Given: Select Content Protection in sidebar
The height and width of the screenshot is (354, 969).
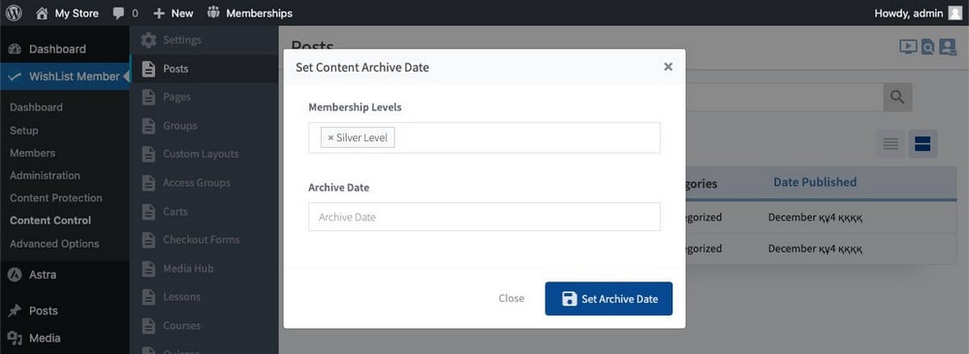Looking at the screenshot, I should [x=55, y=198].
